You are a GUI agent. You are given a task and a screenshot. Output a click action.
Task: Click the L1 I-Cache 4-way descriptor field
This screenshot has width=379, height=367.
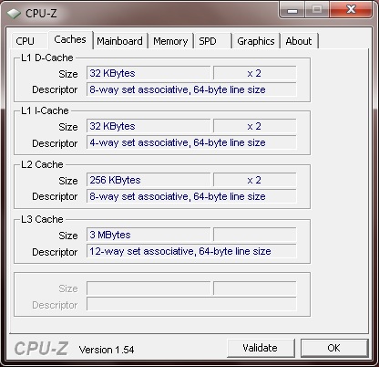pyautogui.click(x=191, y=142)
